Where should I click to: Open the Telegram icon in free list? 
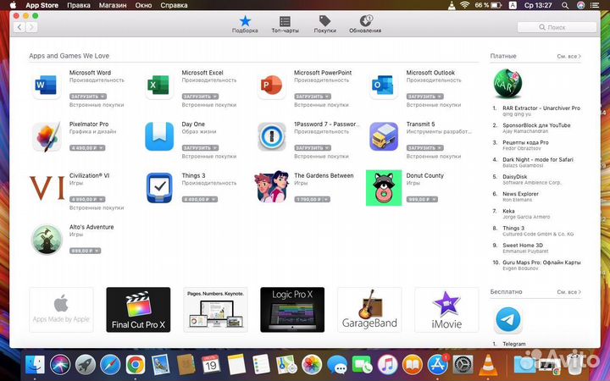click(x=508, y=319)
